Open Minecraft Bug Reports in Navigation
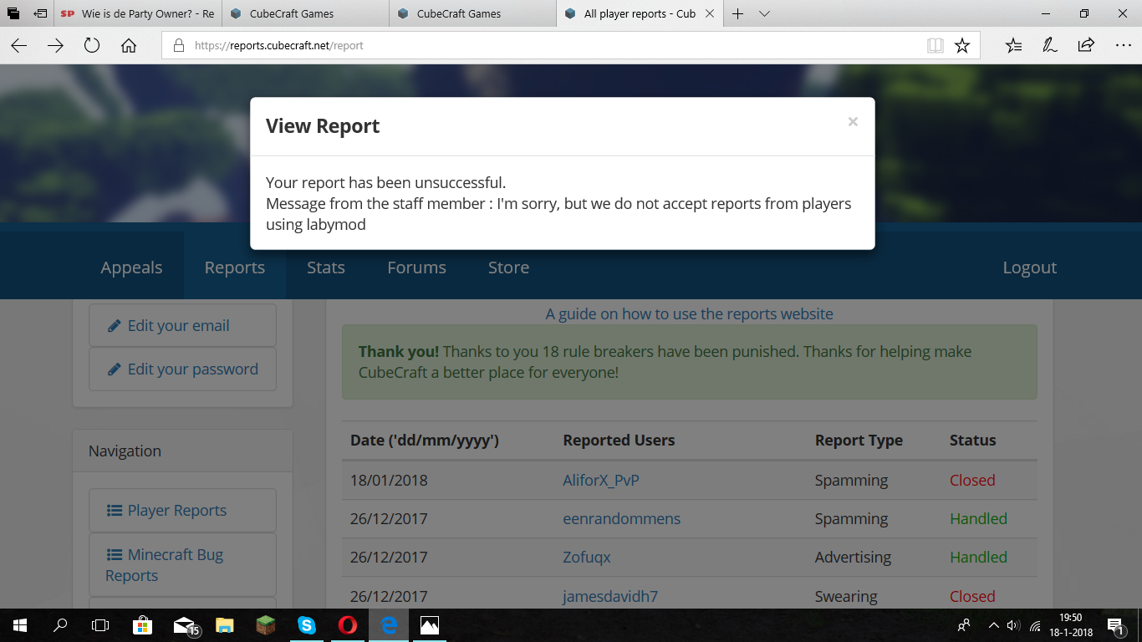Image resolution: width=1142 pixels, height=642 pixels. click(182, 565)
